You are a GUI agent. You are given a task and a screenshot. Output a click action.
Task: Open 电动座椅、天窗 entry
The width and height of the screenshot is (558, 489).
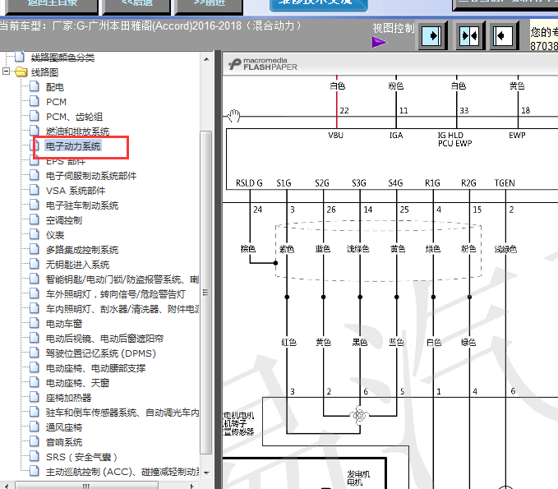[77, 383]
